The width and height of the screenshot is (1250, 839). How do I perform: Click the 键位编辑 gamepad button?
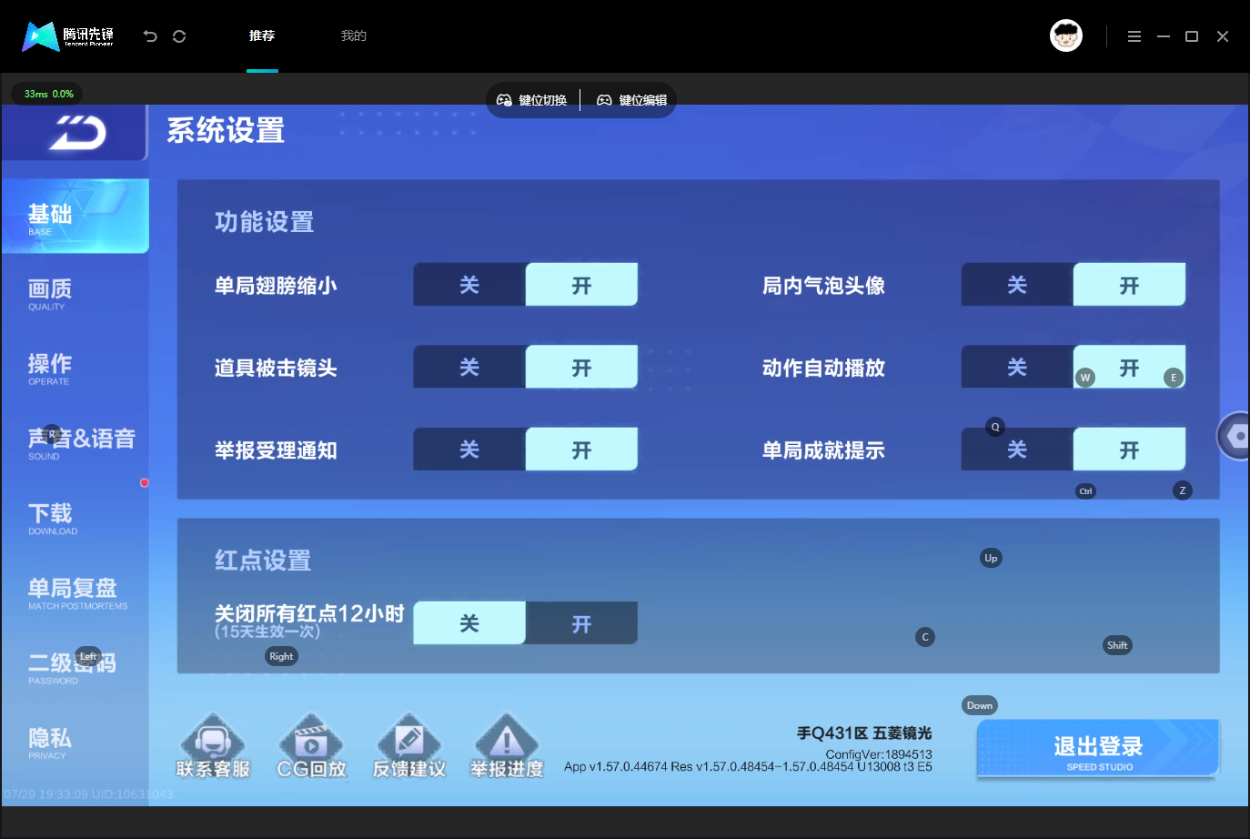[632, 100]
